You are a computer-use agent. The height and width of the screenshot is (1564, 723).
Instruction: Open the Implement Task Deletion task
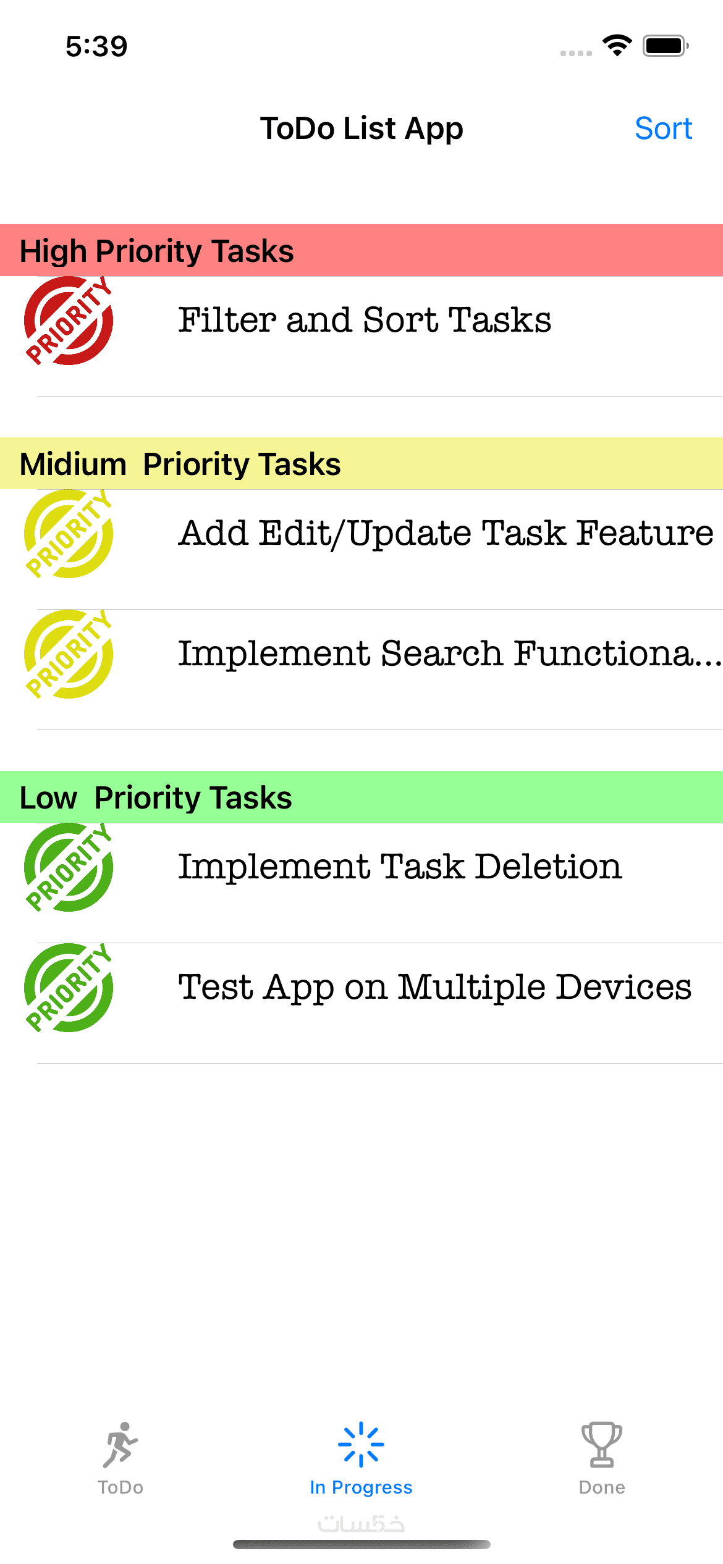[399, 867]
